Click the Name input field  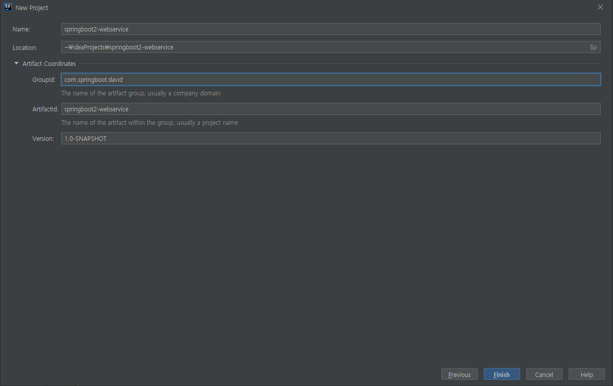330,29
